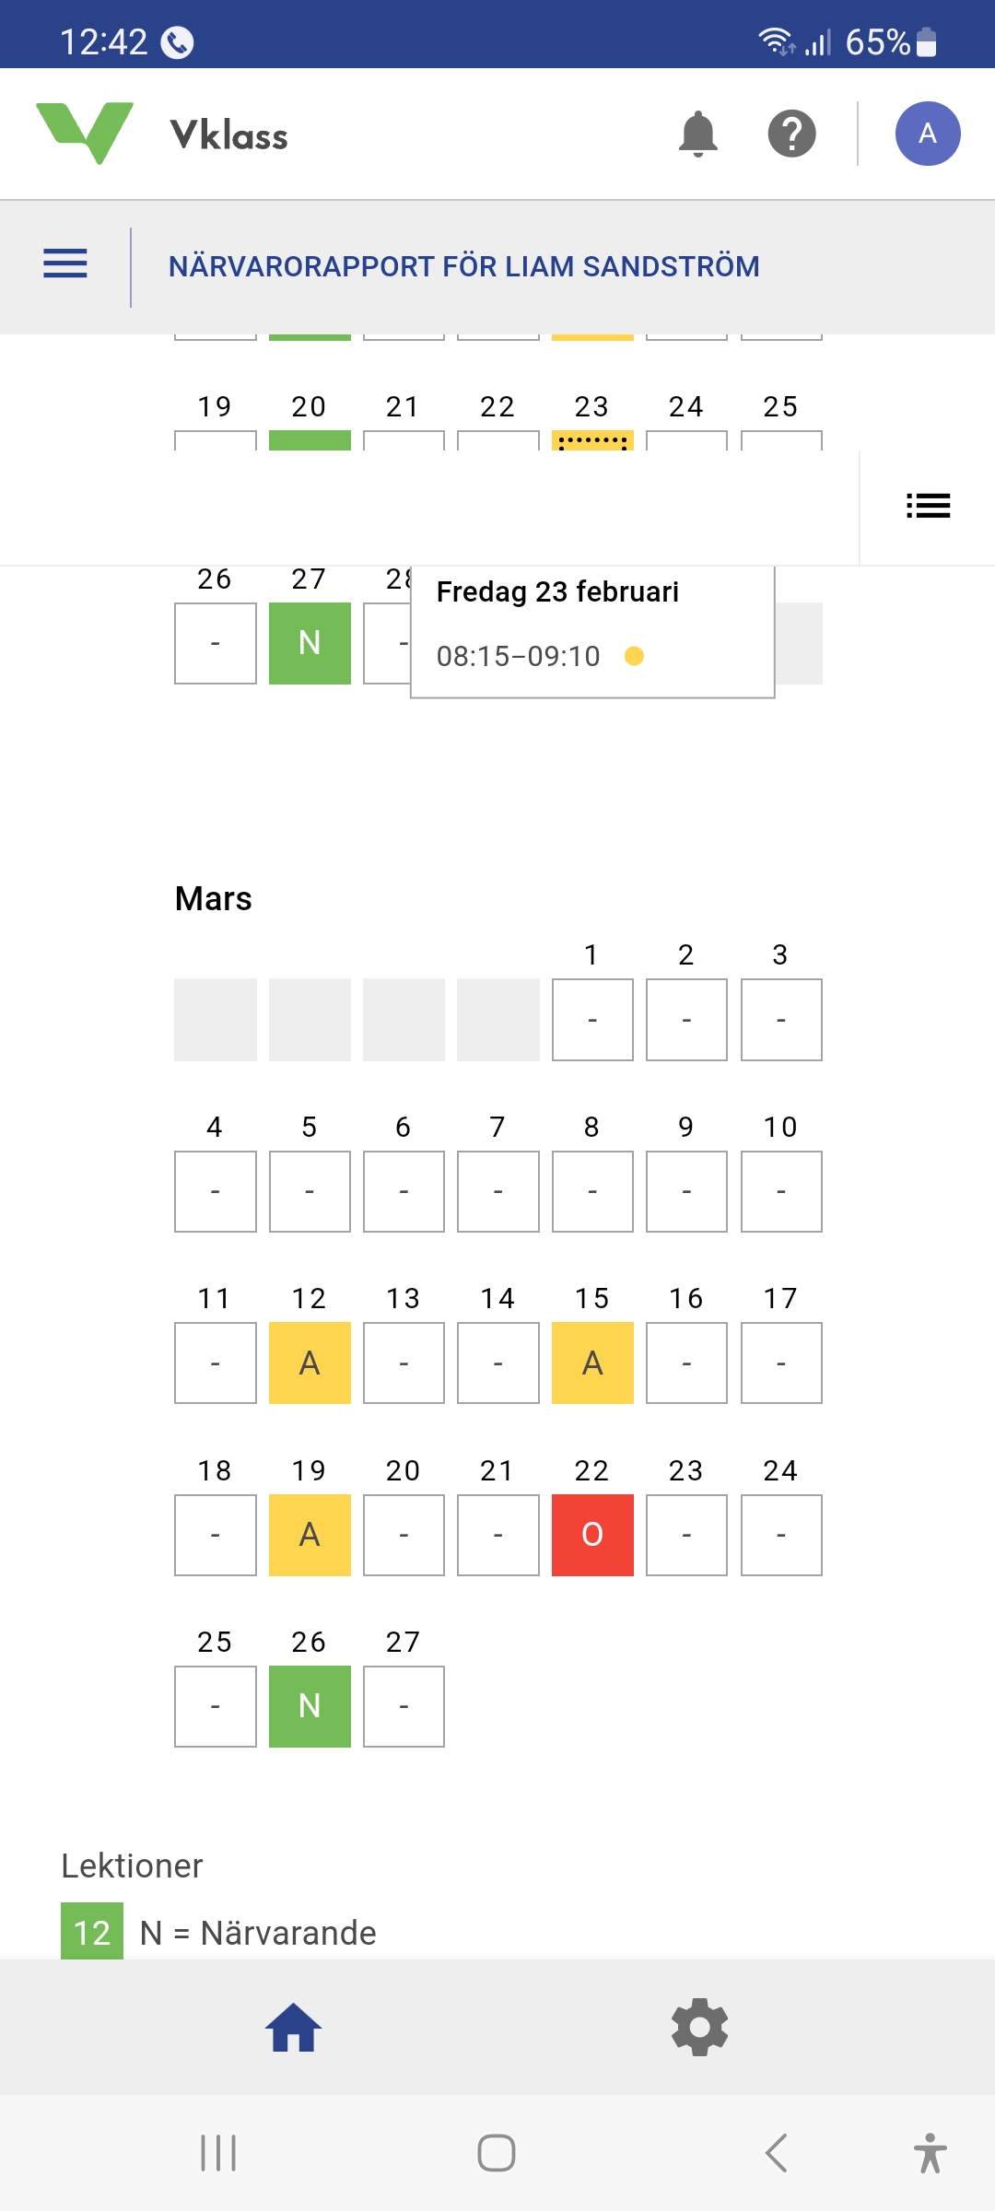Toggle the list view icon
995x2211 pixels.
(928, 506)
